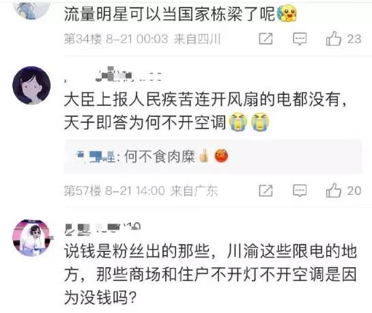Open the pink bride avatar profile
Image resolution: width=372 pixels, height=313 pixels.
coord(32,237)
